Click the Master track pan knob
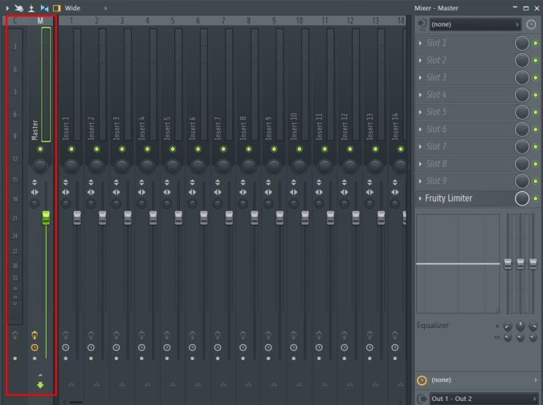 coord(40,166)
